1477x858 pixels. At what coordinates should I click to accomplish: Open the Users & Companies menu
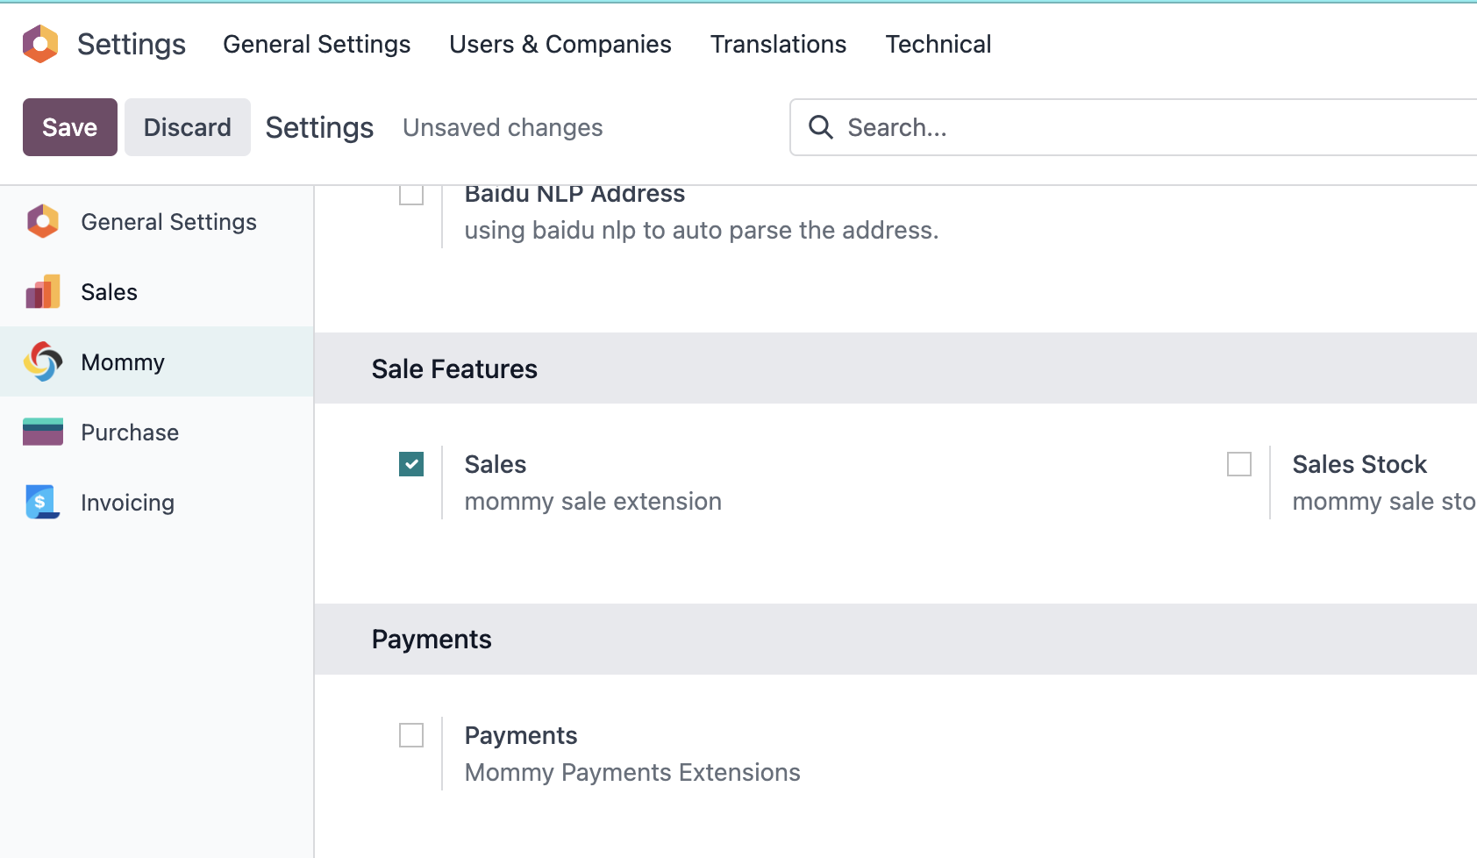560,44
